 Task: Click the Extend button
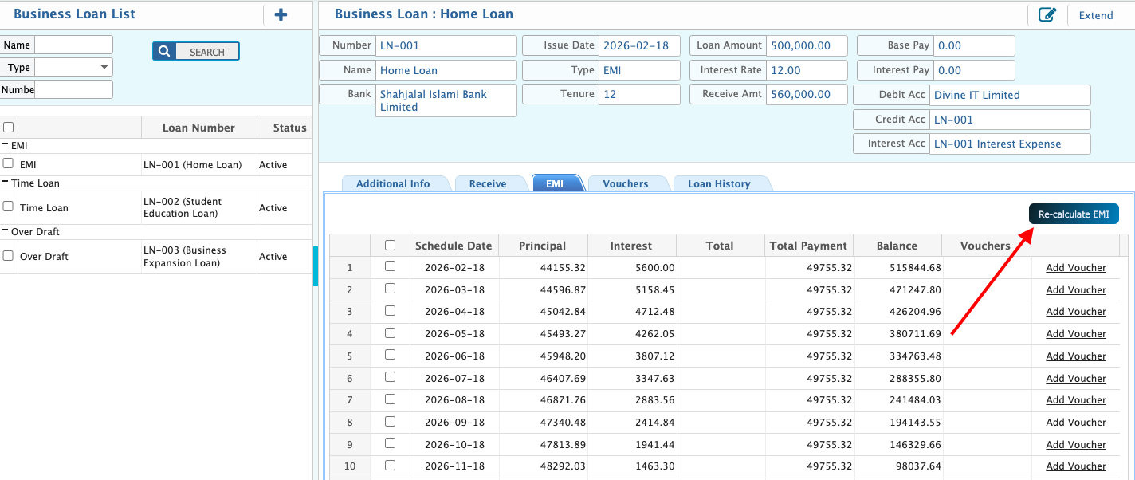(x=1096, y=15)
